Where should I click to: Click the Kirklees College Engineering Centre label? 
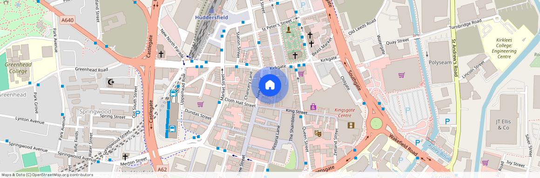(504, 45)
